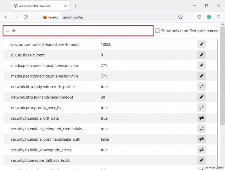The width and height of the screenshot is (225, 170).
Task: Click the Grammarly extension icon
Action: point(209,17)
